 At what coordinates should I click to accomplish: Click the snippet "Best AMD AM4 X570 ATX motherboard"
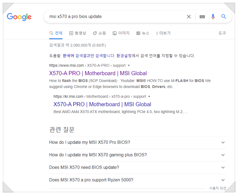click(x=120, y=112)
